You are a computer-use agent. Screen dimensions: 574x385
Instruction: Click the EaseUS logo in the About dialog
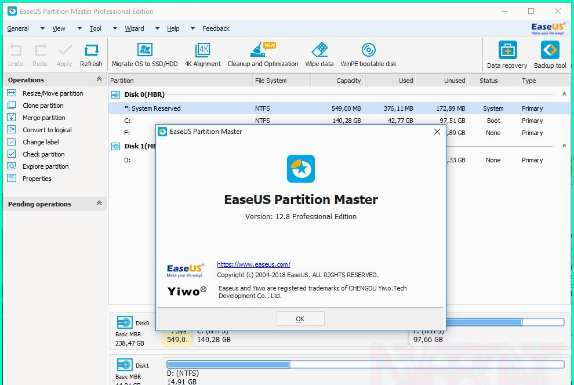pos(185,270)
